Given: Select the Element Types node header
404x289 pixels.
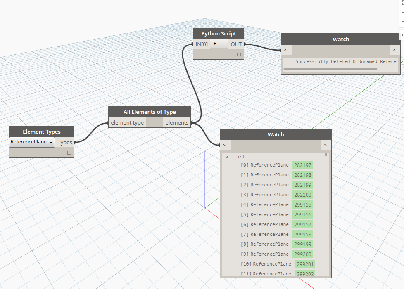Looking at the screenshot, I should tap(41, 132).
